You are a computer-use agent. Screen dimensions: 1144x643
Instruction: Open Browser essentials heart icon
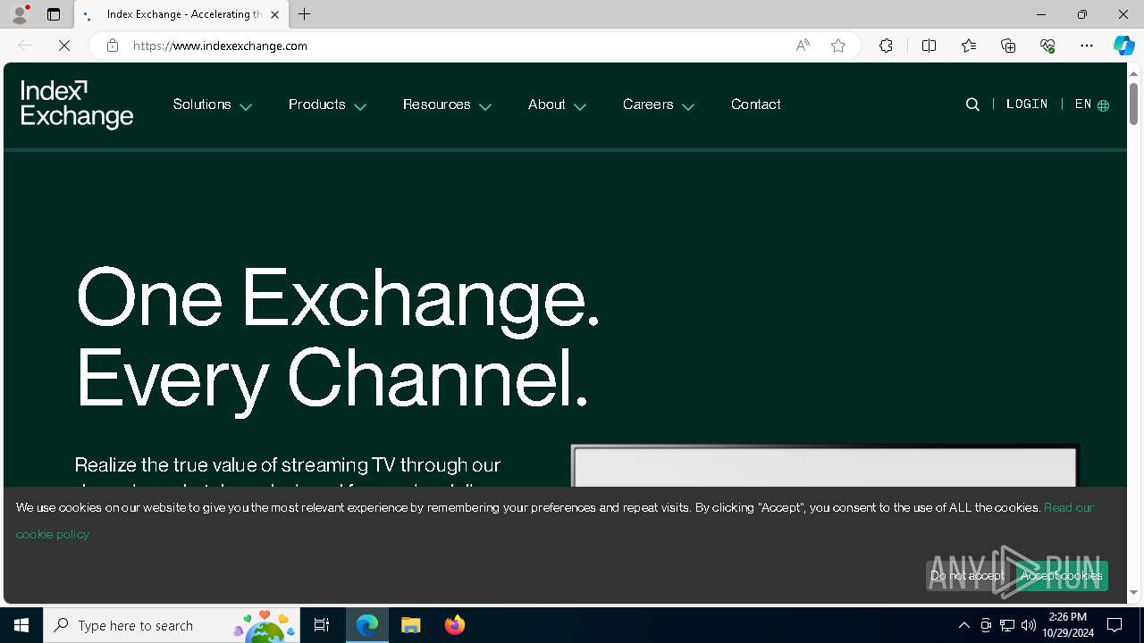click(1047, 46)
